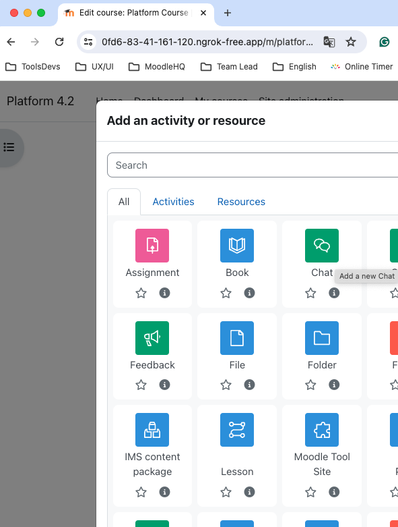Select the Edit course: Platform Course tab
The width and height of the screenshot is (398, 527).
(133, 13)
